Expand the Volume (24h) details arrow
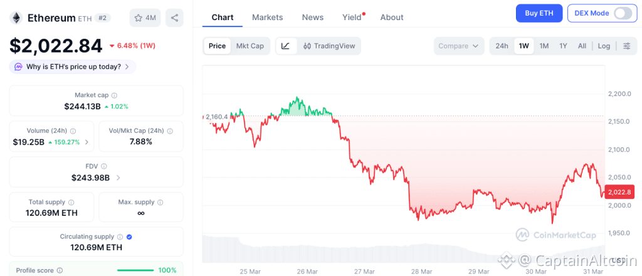 [x=87, y=142]
